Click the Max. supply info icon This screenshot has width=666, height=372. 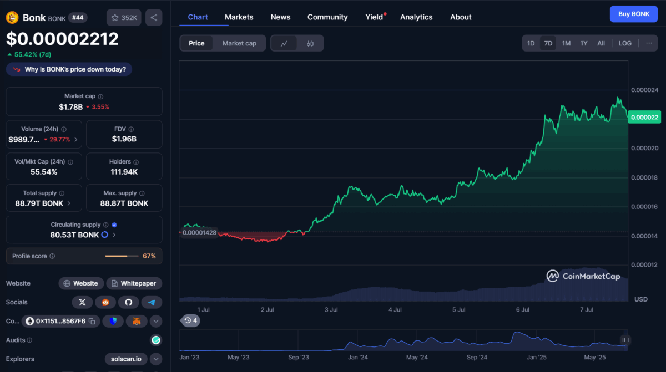(x=142, y=193)
